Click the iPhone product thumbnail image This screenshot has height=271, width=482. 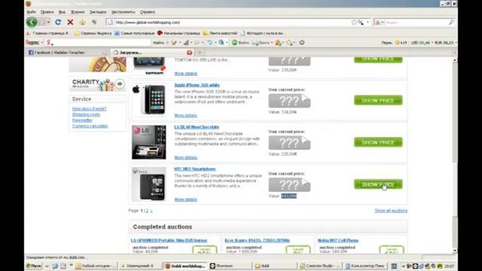click(149, 100)
